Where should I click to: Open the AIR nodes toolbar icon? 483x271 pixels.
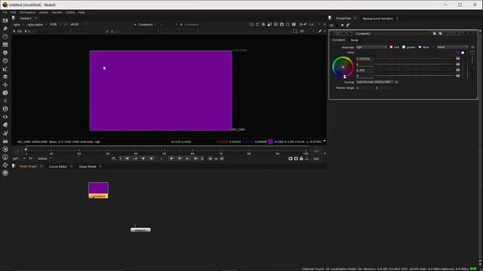pos(5,157)
